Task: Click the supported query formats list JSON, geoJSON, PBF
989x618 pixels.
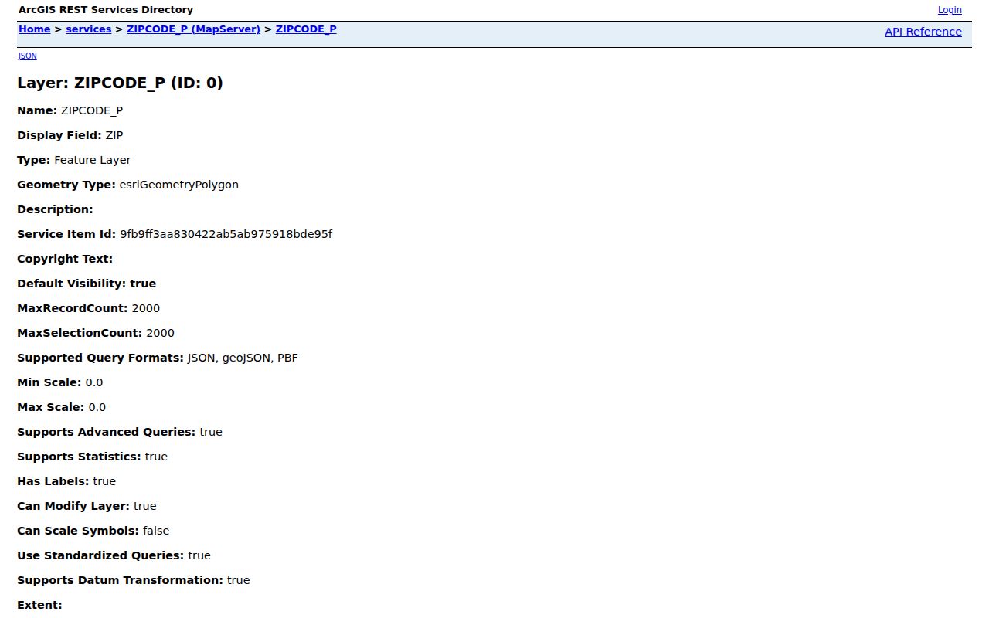Action: 243,358
